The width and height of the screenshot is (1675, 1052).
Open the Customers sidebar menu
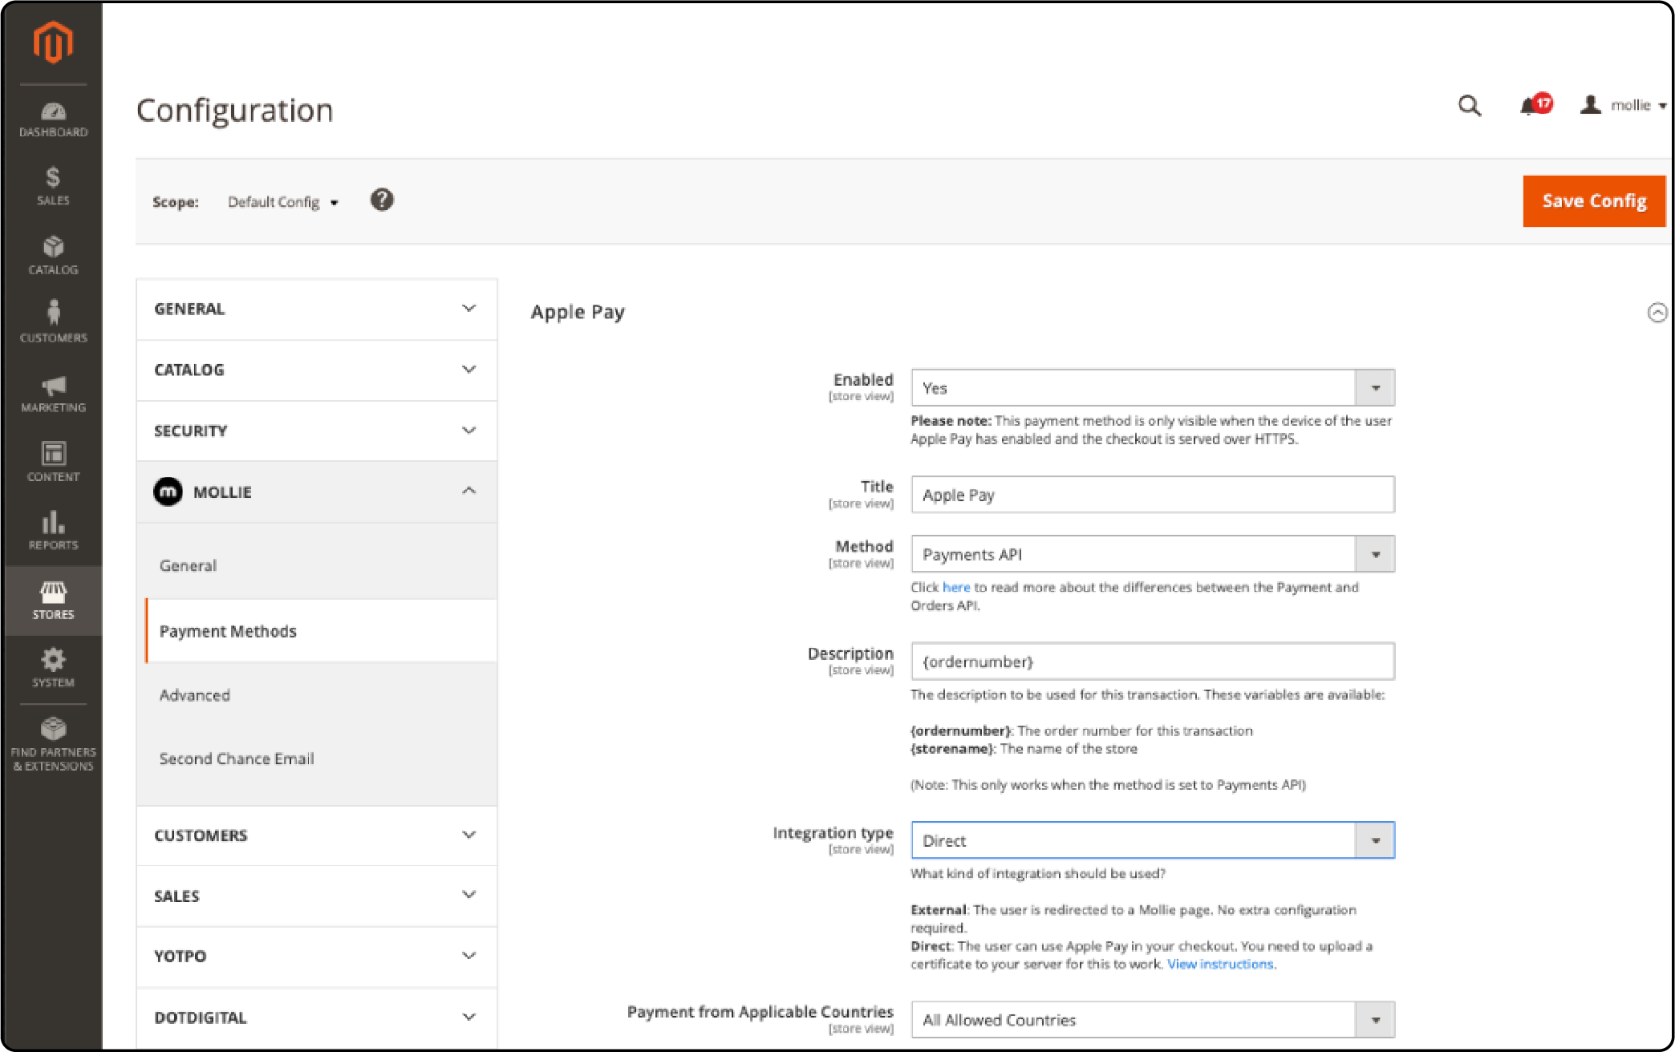tap(53, 321)
